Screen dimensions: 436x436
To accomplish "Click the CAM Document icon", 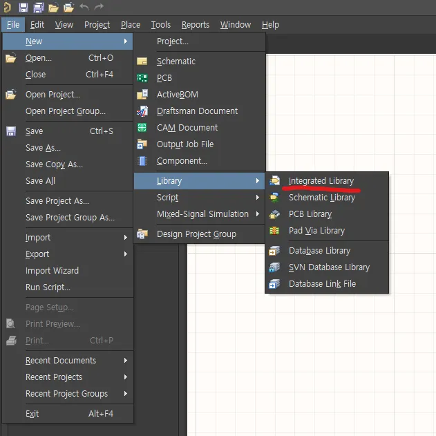I will point(142,128).
